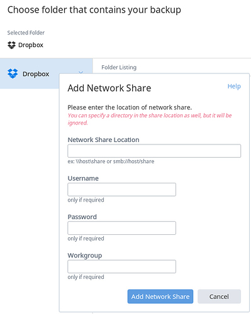This screenshot has height=314, width=251.
Task: Click the Add Network Share button
Action: tap(160, 296)
